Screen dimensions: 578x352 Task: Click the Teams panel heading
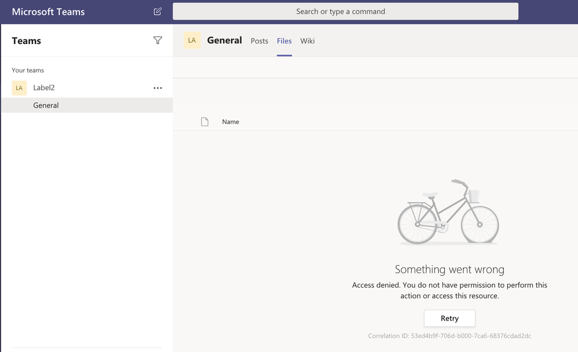pos(26,41)
